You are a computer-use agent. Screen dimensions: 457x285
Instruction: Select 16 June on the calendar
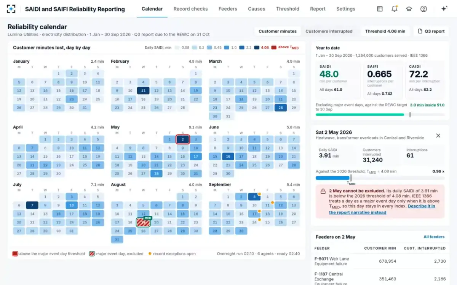[x=228, y=157]
